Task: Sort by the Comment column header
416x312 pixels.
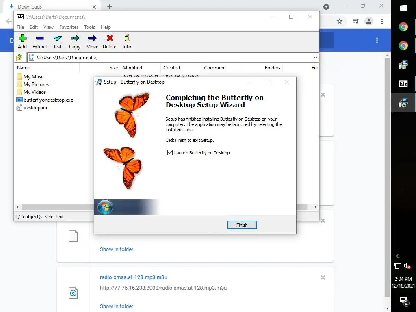Action: 221,68
